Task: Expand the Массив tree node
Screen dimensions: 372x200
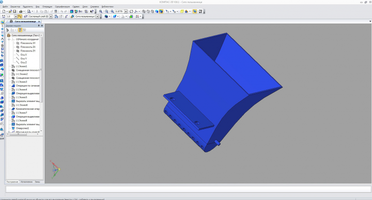Action: click(x=9, y=132)
